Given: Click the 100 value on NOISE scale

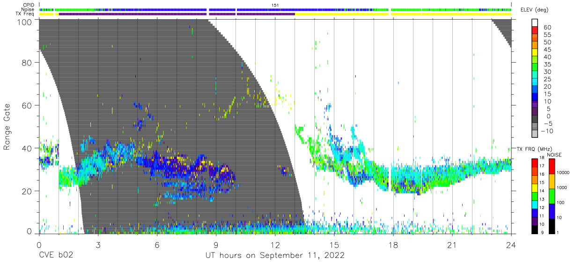Looking at the screenshot, I should coord(561,203).
